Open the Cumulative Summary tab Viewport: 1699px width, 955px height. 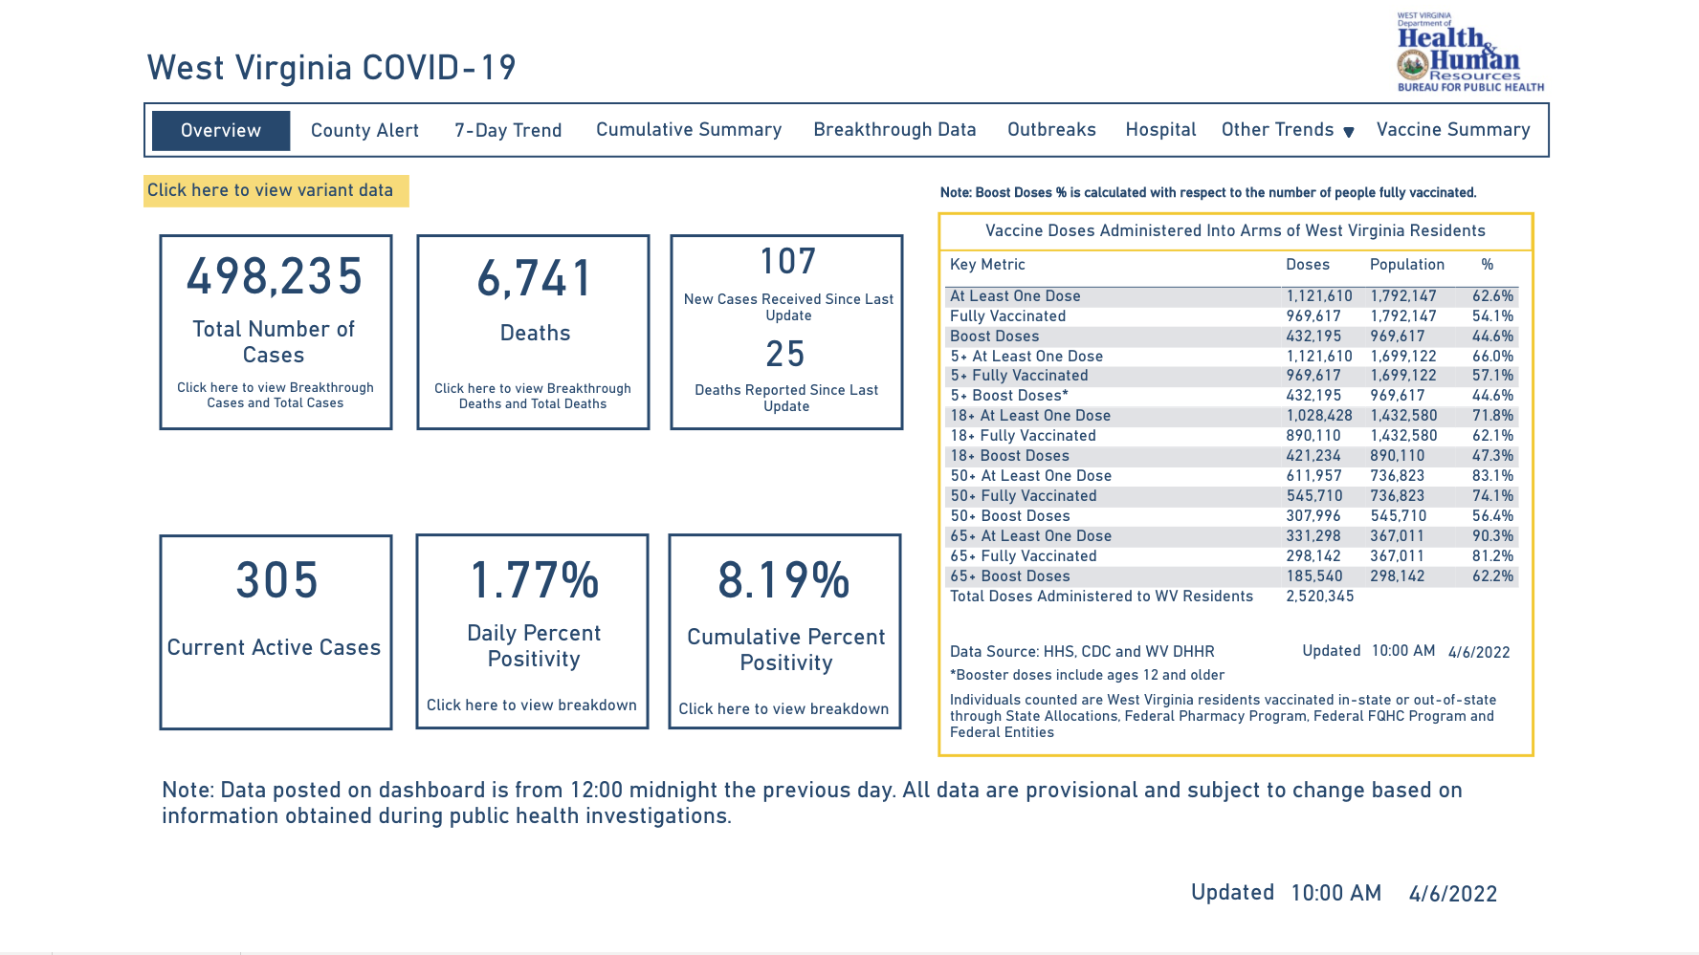[x=689, y=130]
